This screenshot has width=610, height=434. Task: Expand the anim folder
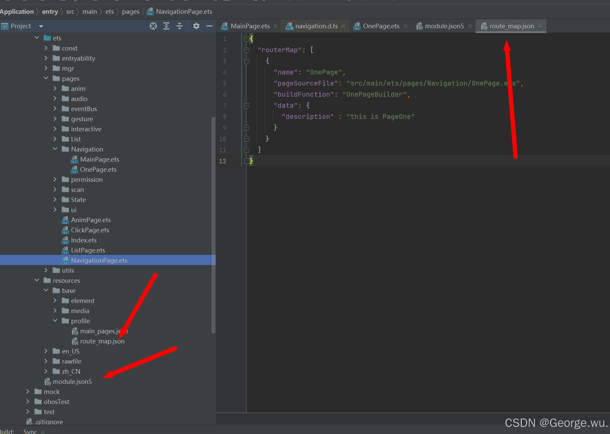[x=55, y=89]
